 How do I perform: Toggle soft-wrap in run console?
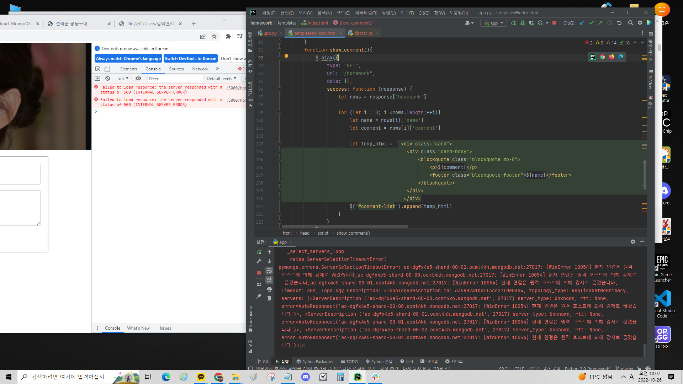[x=269, y=271]
